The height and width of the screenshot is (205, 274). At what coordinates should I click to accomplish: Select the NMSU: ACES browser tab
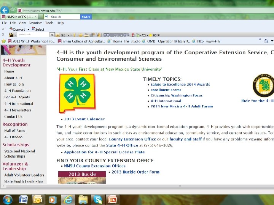coord(18,17)
